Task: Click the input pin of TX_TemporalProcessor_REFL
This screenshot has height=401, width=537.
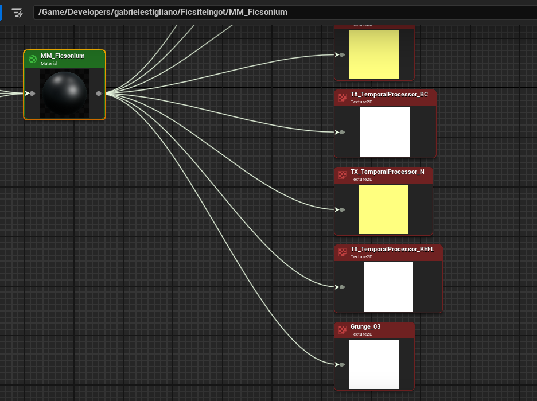Action: point(340,287)
